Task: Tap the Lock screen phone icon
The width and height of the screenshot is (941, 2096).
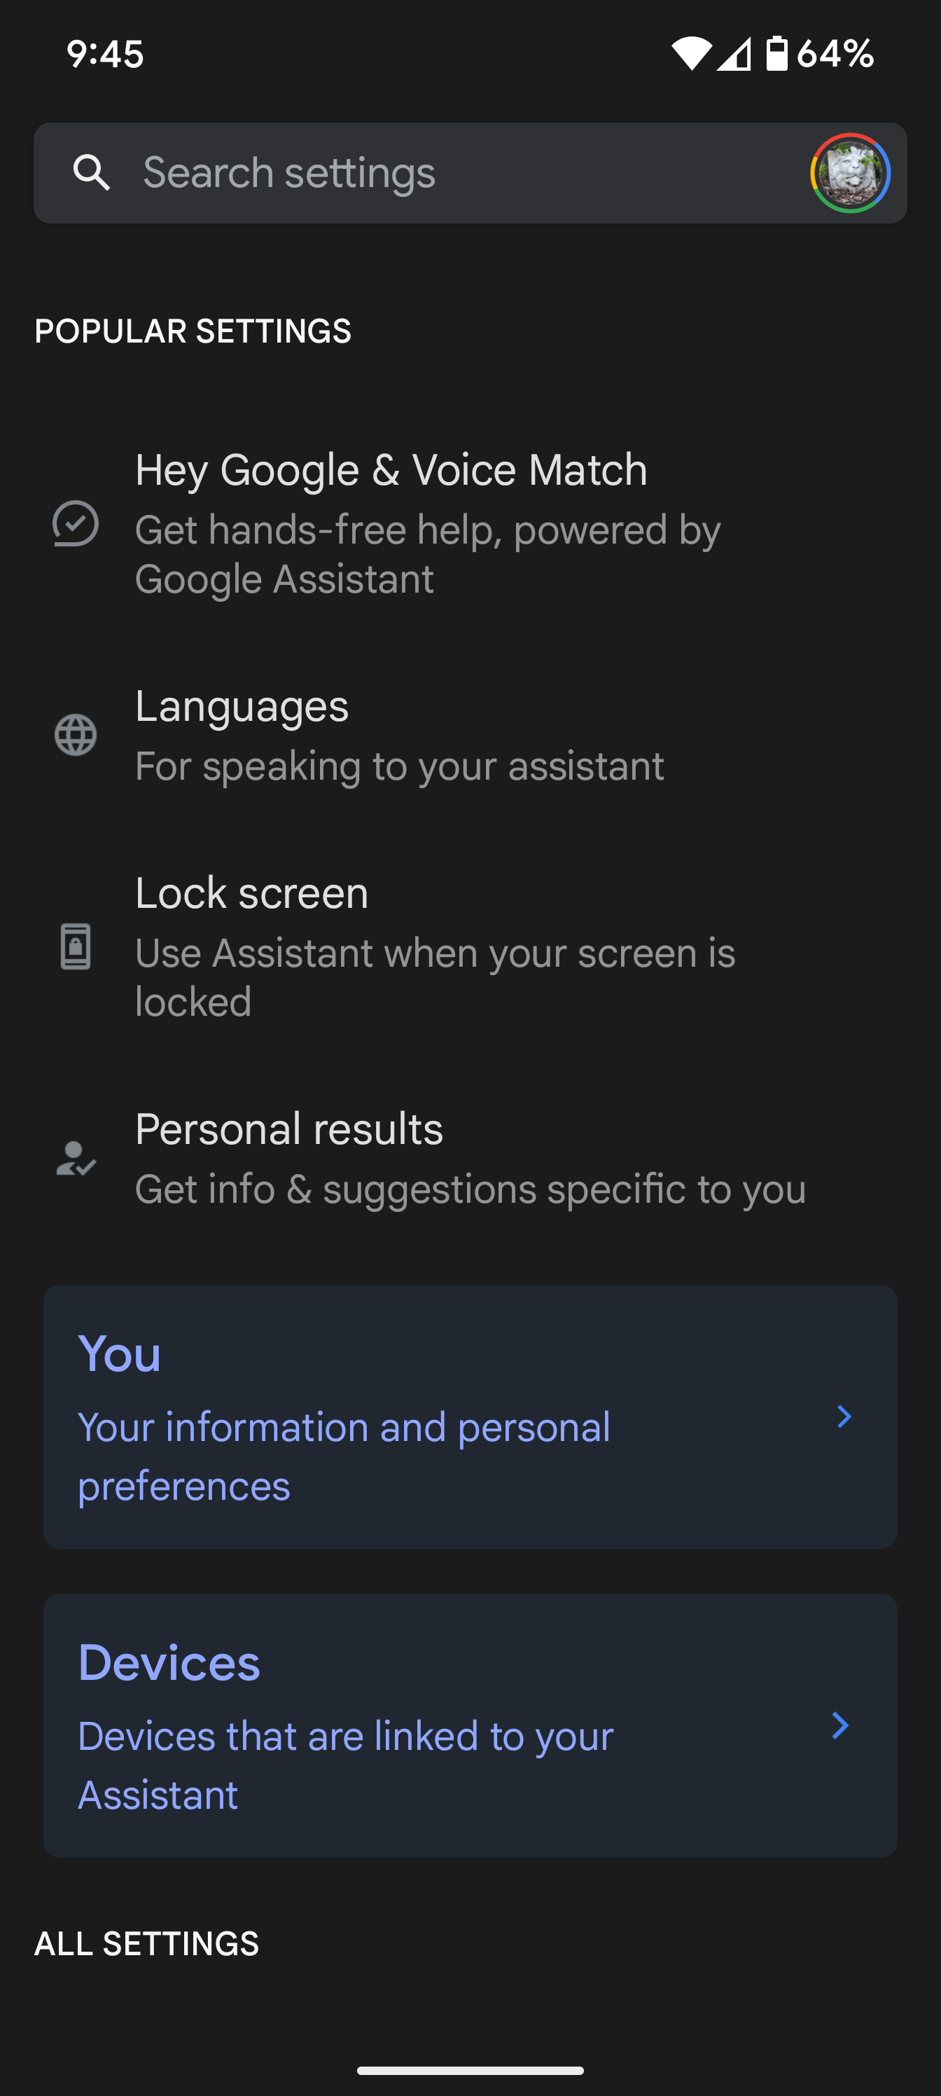Action: pyautogui.click(x=76, y=946)
